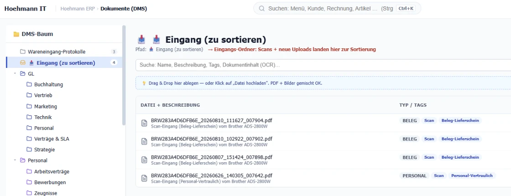The width and height of the screenshot is (511, 196).
Task: Open file BRW283A4D6DFB6E_20260626_140305_007642.pdf
Action: point(212,176)
